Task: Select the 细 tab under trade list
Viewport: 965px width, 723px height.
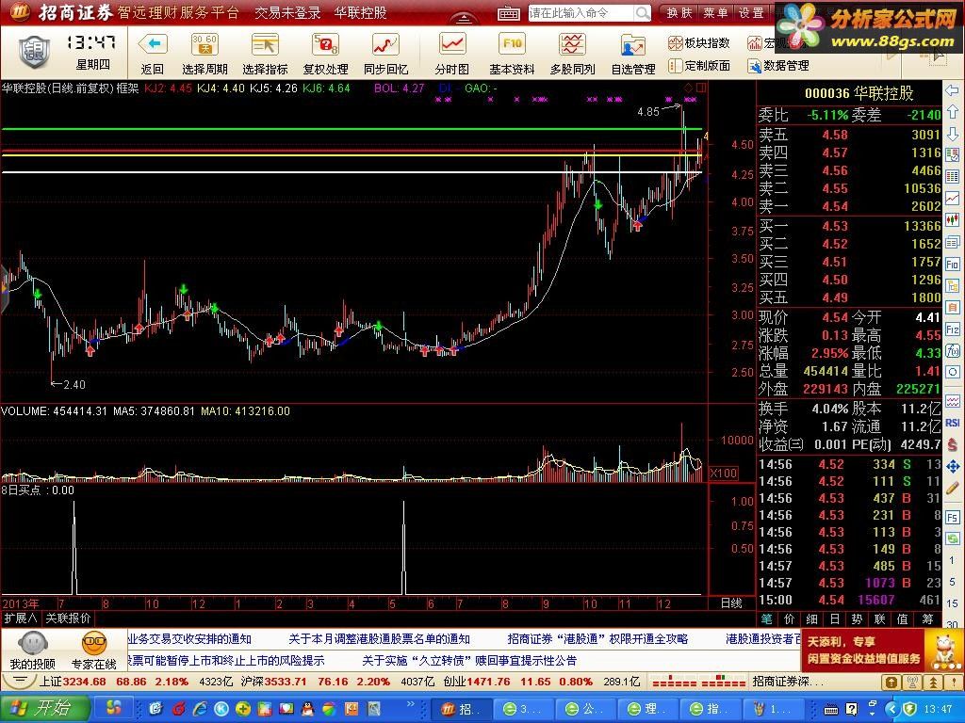Action: pos(812,619)
